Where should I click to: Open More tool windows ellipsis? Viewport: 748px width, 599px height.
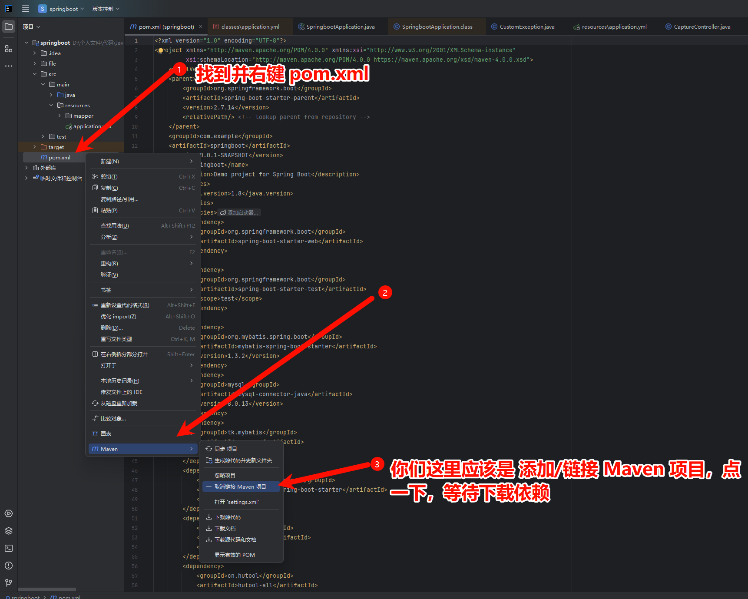click(9, 66)
